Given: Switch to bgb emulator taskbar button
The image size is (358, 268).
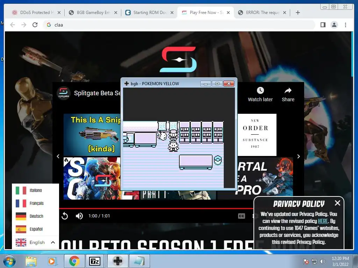Looking at the screenshot, I should (x=118, y=261).
